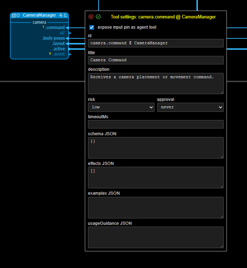Image resolution: width=247 pixels, height=268 pixels.
Task: Click the ol/ output pin arrow
Action: pyautogui.click(x=70, y=33)
